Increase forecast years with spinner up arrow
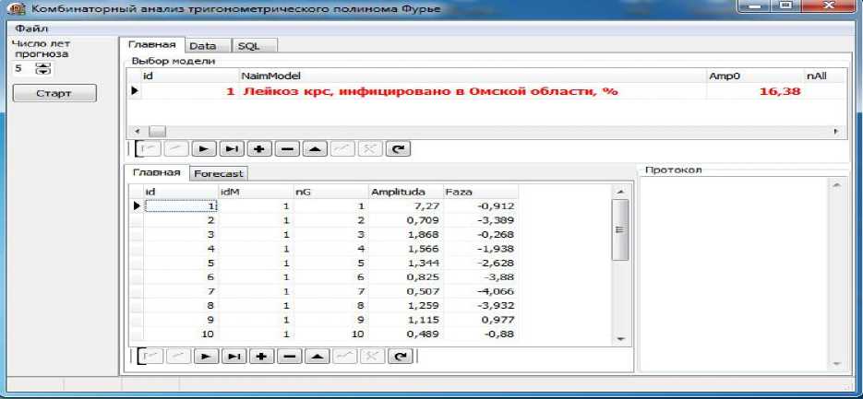Viewport: 863px width, 399px height. (41, 65)
